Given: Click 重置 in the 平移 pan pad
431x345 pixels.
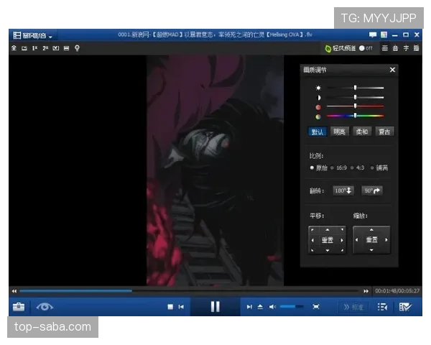Looking at the screenshot, I should [x=328, y=240].
